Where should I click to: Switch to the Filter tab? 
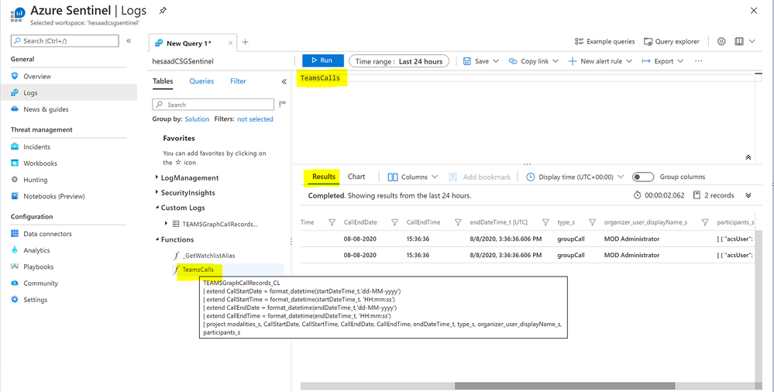pyautogui.click(x=238, y=81)
